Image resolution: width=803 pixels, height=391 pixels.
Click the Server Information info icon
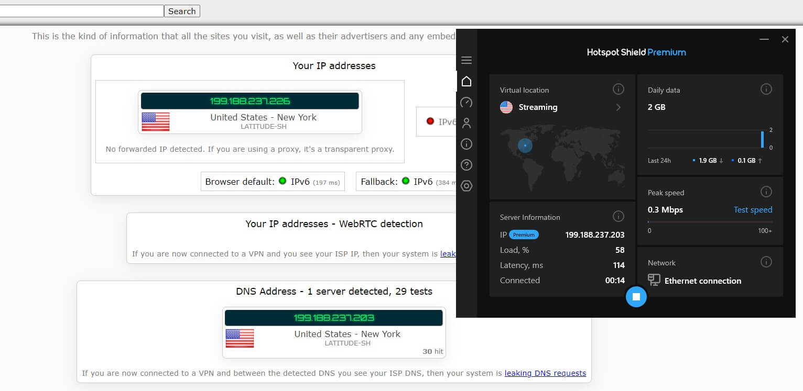pyautogui.click(x=618, y=217)
